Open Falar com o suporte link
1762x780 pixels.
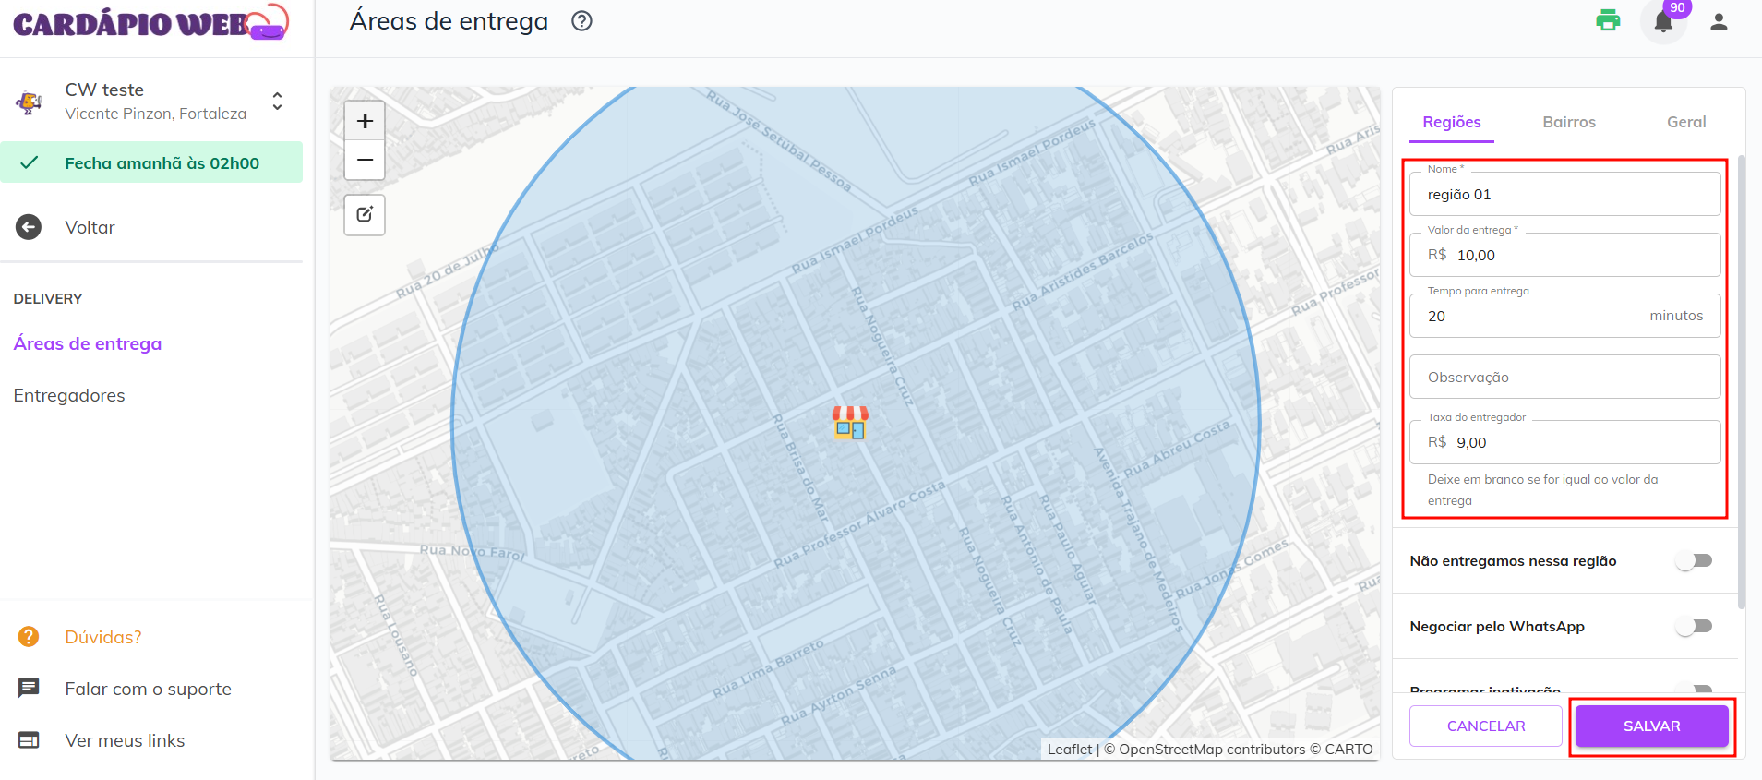pyautogui.click(x=148, y=689)
